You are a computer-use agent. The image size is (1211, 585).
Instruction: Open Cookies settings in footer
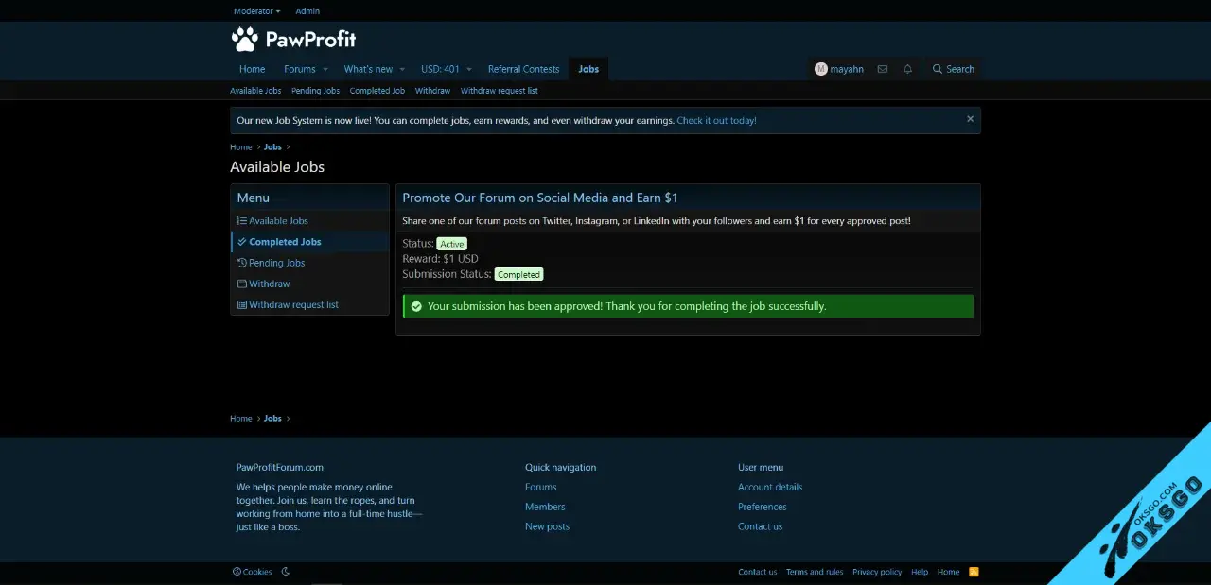[253, 572]
